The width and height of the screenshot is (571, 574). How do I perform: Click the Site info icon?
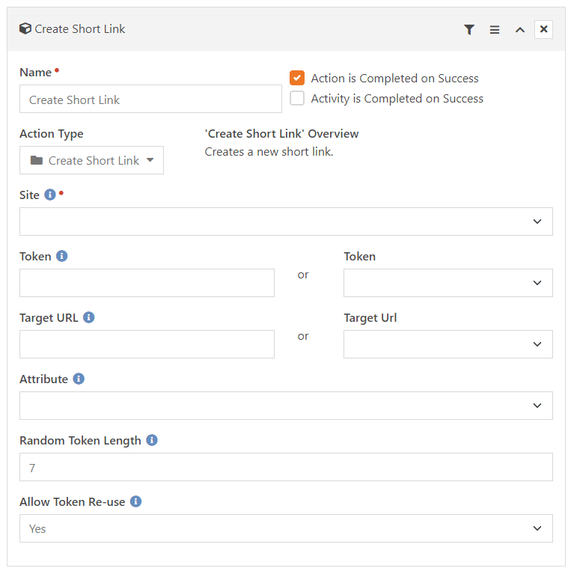pyautogui.click(x=50, y=195)
